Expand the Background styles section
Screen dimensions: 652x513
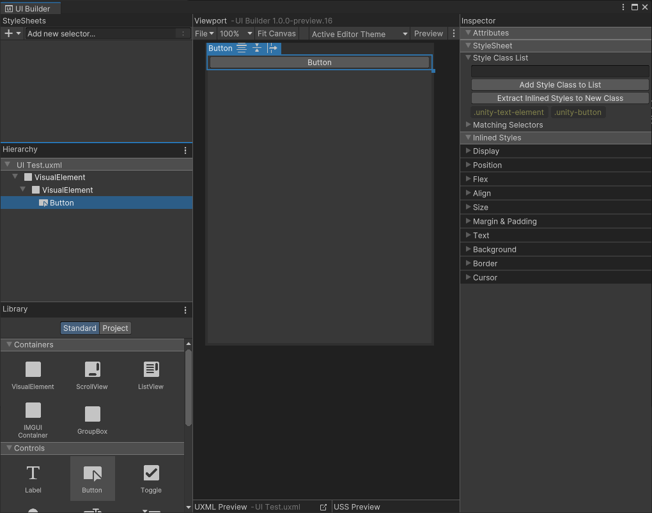pyautogui.click(x=494, y=249)
